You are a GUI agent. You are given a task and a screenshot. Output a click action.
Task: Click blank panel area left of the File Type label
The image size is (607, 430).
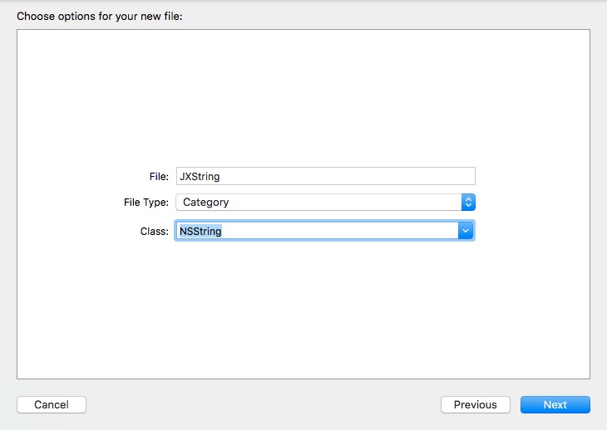[x=70, y=202]
